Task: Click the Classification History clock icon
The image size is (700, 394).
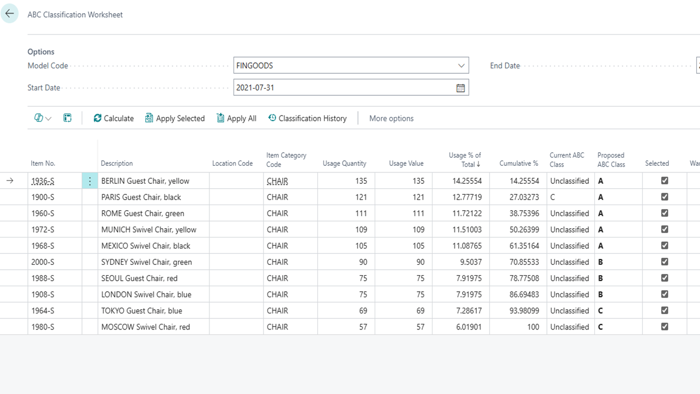Action: click(x=272, y=118)
